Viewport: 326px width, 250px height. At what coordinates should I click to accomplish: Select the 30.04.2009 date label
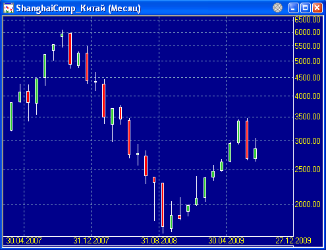226,241
